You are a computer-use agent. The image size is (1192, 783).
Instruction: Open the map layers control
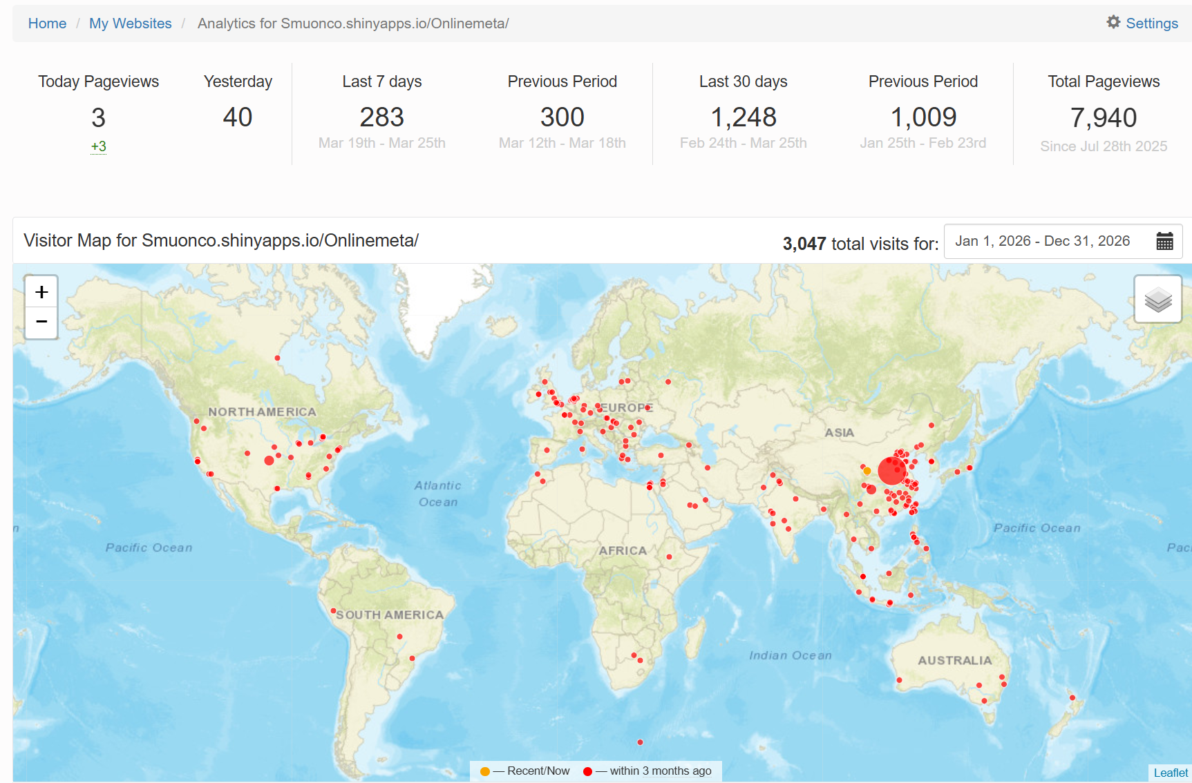[1157, 300]
